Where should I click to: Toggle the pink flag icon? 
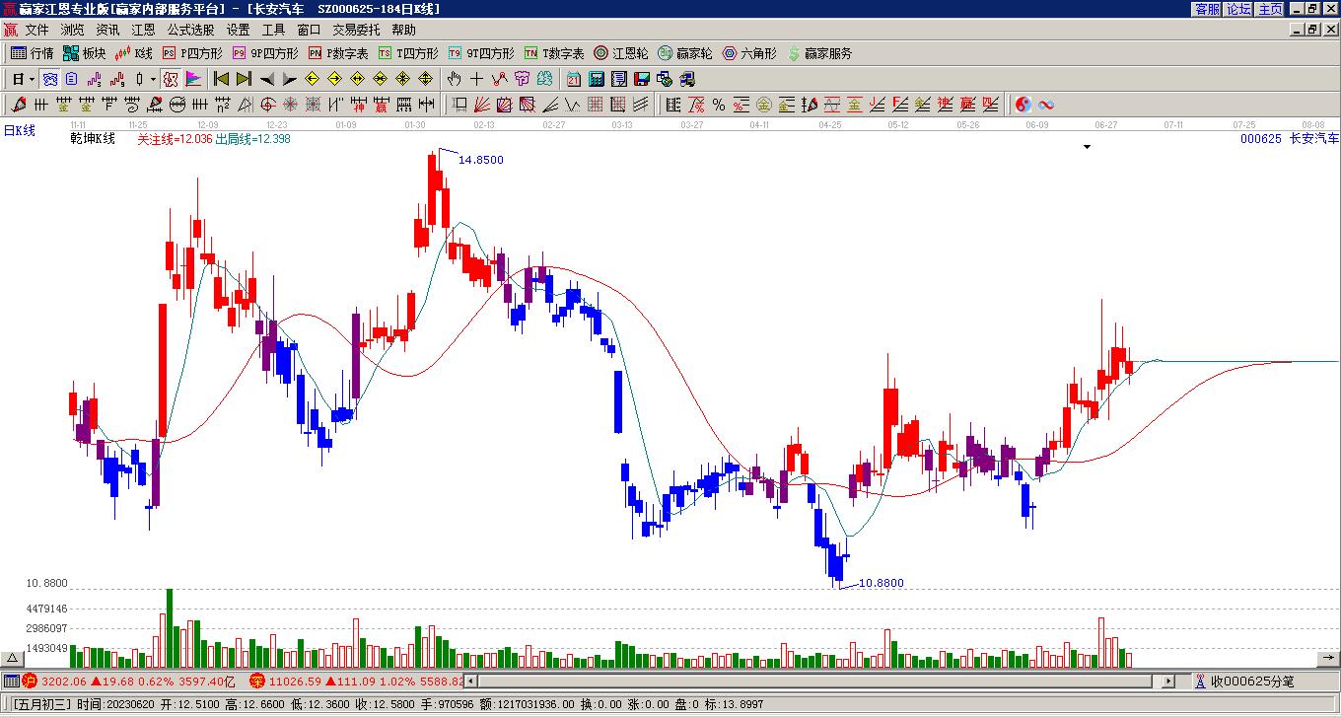(x=193, y=79)
